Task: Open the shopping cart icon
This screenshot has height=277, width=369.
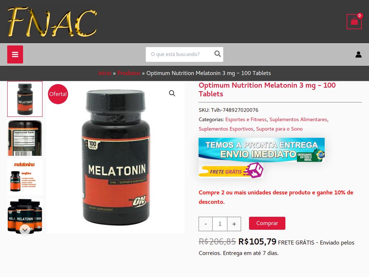Action: click(354, 22)
